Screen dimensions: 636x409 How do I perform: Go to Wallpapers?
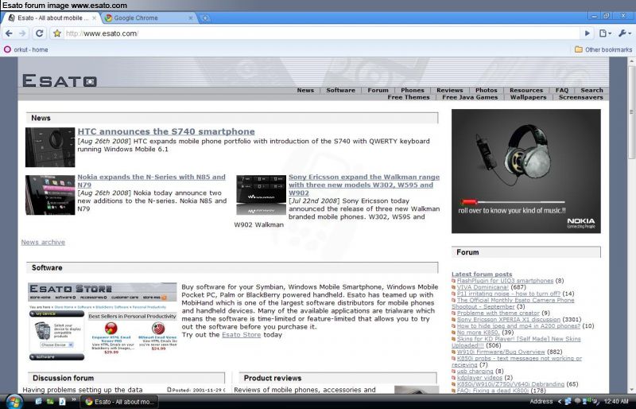(x=528, y=97)
